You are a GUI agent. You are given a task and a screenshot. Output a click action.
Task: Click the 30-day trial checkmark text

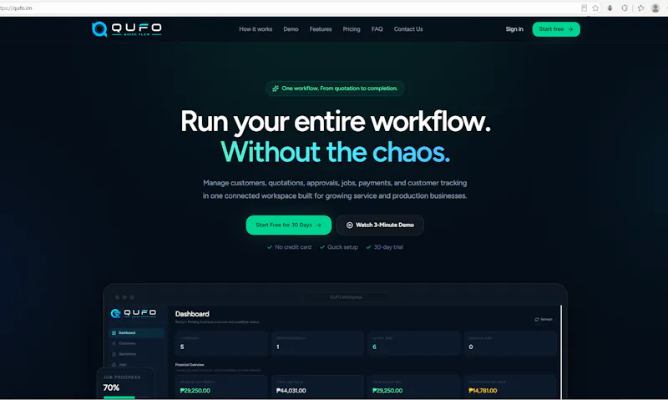pos(385,247)
